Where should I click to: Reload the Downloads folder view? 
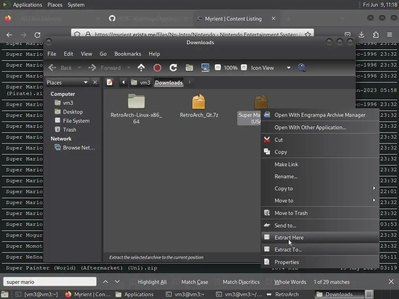[x=173, y=68]
